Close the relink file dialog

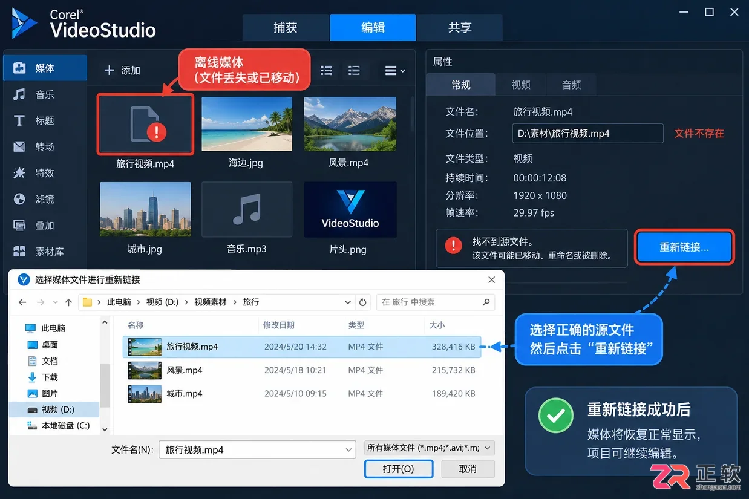(x=492, y=279)
